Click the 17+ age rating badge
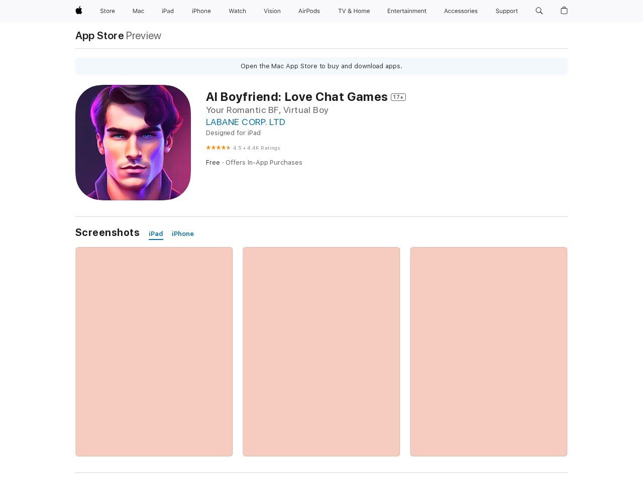The image size is (643, 482). click(x=398, y=97)
